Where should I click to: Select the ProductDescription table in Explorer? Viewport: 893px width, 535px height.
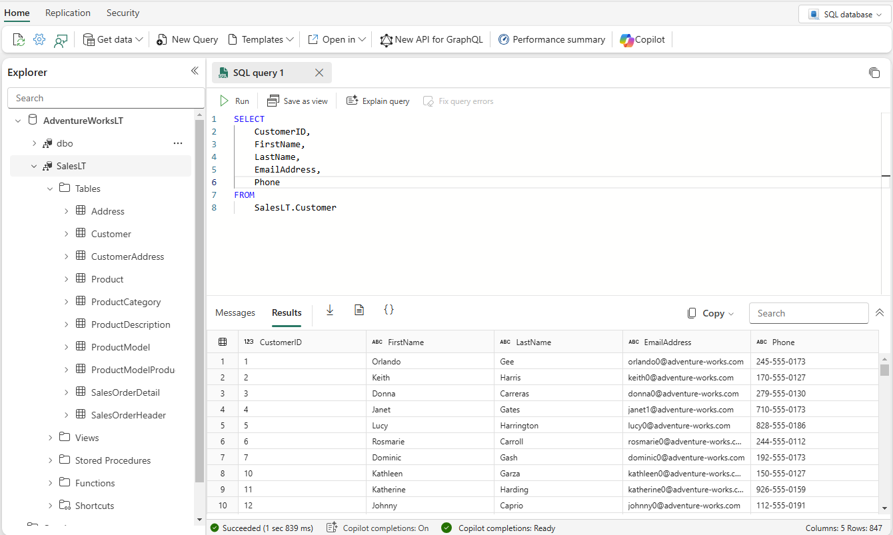point(131,324)
